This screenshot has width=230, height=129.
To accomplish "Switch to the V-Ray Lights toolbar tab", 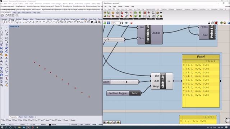I will pos(16,13).
